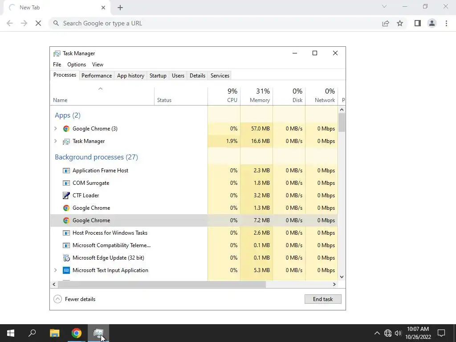Click the horizontal scrollbar right arrow

334,284
